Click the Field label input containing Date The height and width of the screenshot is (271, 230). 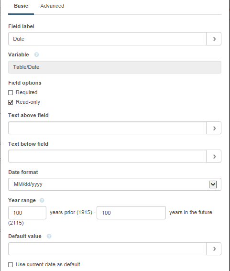tap(107, 39)
